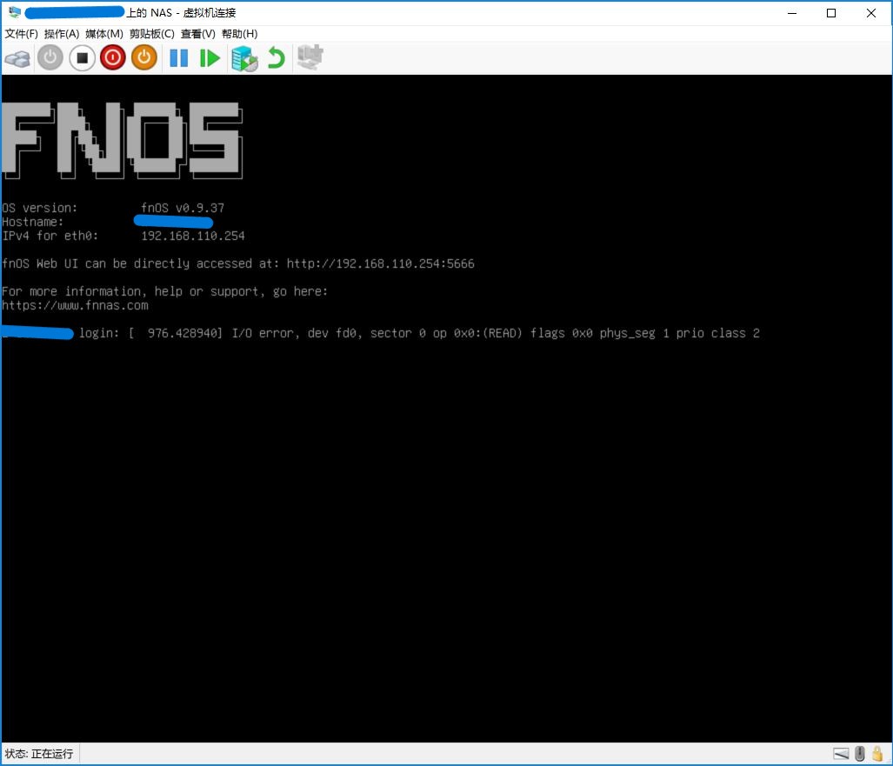The image size is (893, 766).
Task: Open the 剪贴板(C) menu
Action: pyautogui.click(x=151, y=34)
